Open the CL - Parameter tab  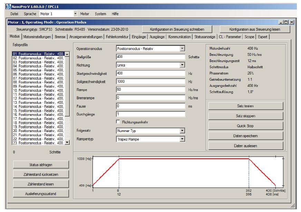tap(230, 37)
